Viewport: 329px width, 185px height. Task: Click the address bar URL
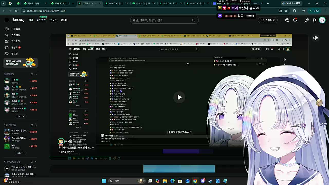[46, 11]
